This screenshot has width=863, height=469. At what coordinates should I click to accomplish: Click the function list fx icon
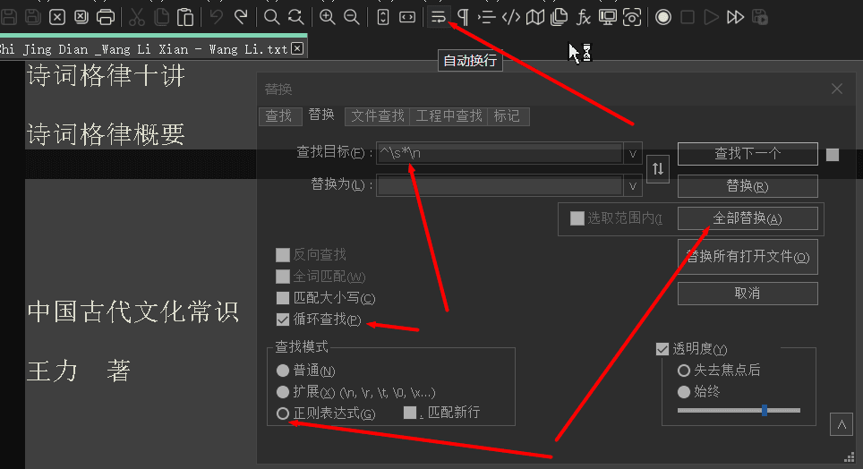click(x=584, y=17)
